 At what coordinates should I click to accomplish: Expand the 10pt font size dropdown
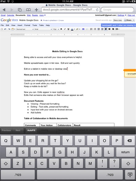point(56,29)
